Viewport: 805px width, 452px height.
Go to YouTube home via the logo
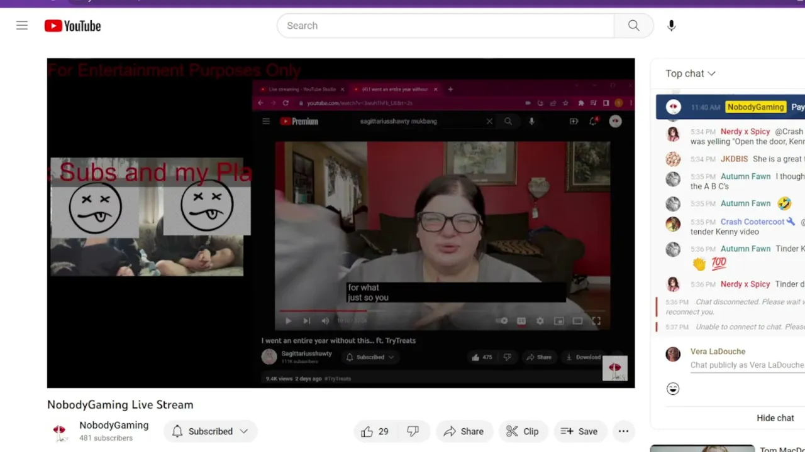[72, 26]
